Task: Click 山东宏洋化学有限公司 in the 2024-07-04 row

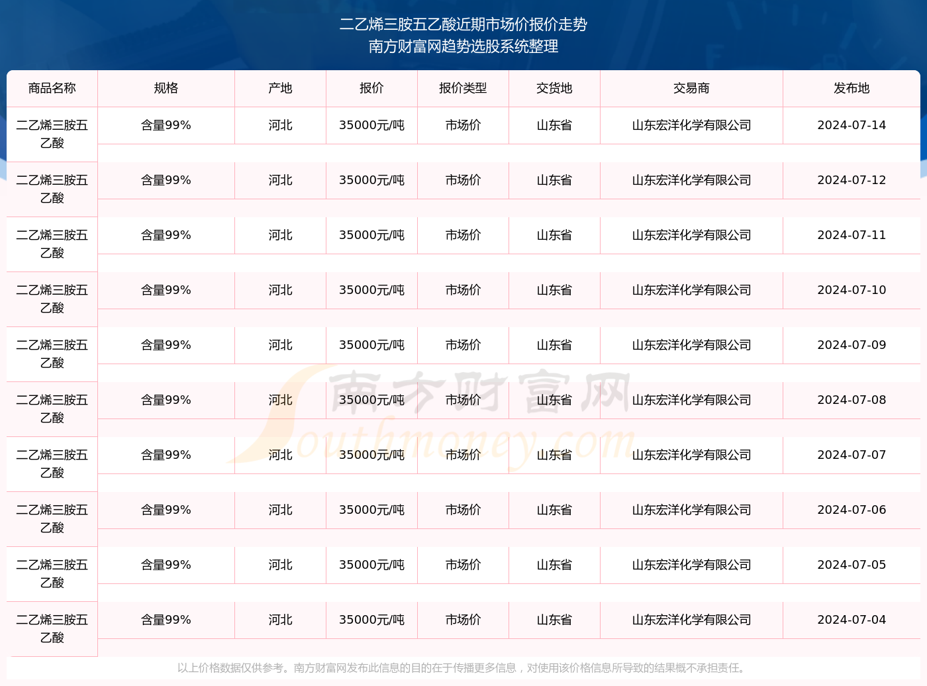Action: pos(692,620)
